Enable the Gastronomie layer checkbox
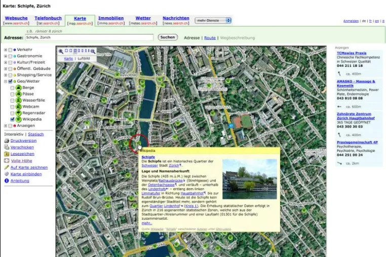386x257 pixels. [10, 56]
